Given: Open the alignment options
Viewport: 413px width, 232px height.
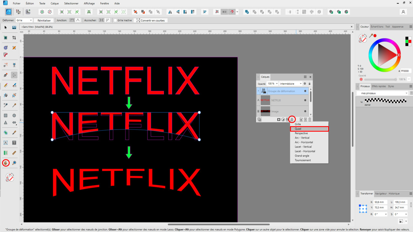Looking at the screenshot, I should tap(205, 12).
